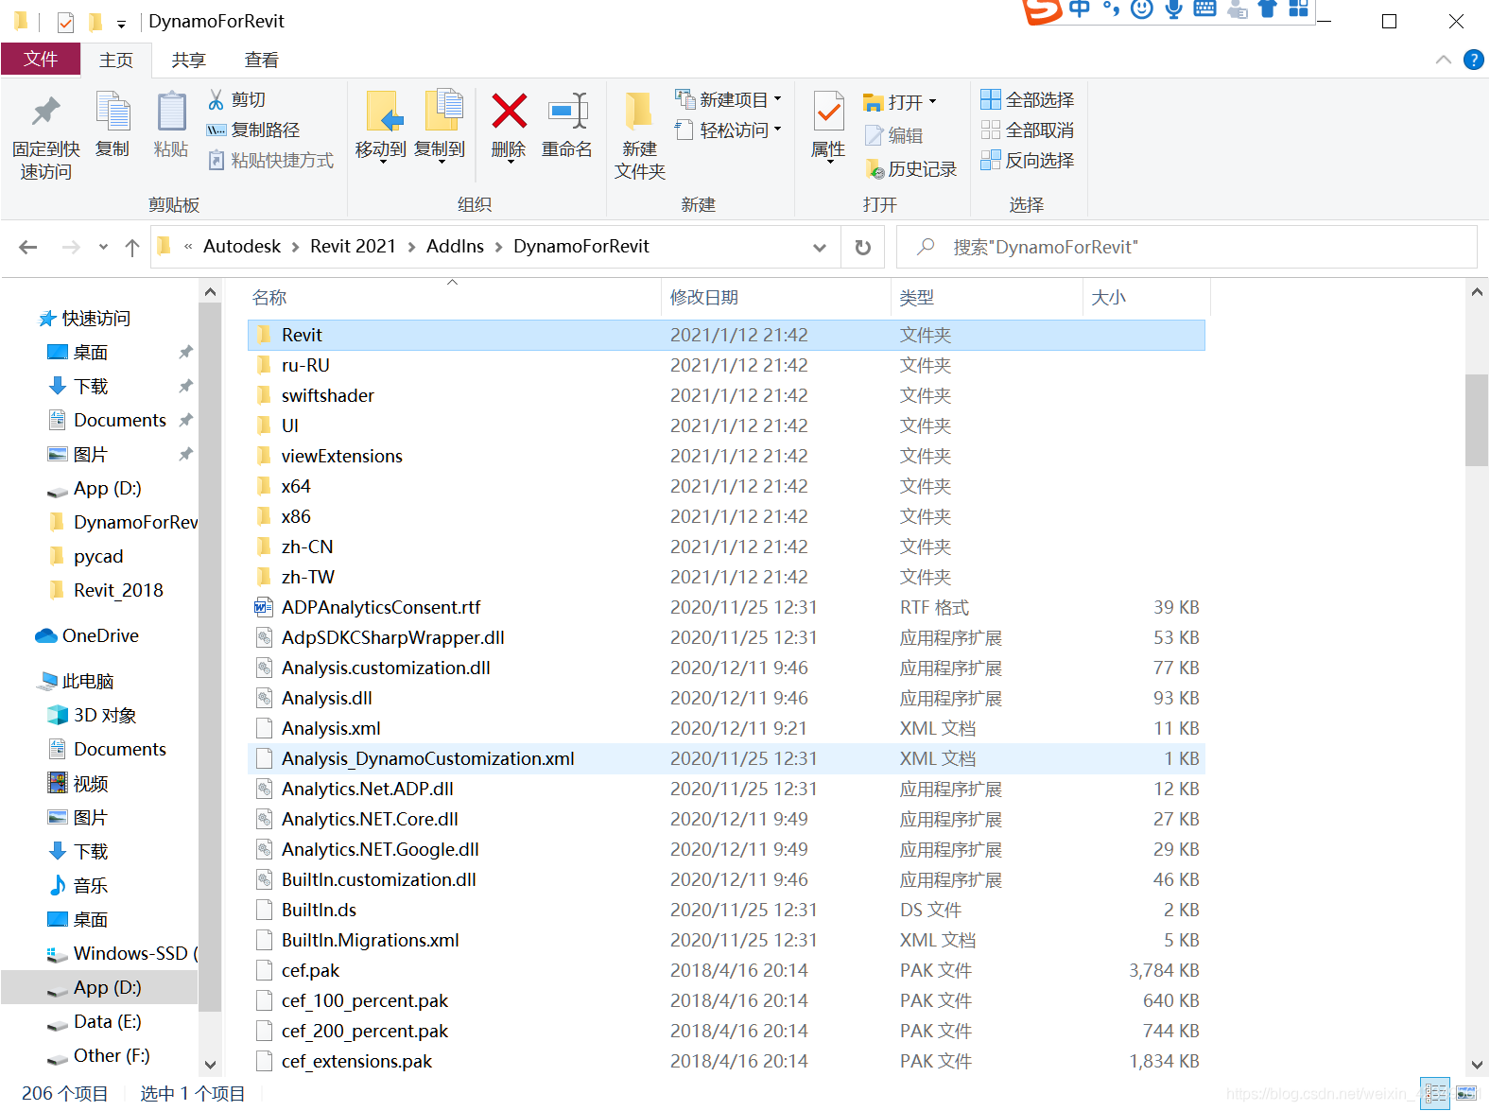Click the Paste icon in ribbon
Viewport: 1490px width, 1111px height.
[171, 112]
